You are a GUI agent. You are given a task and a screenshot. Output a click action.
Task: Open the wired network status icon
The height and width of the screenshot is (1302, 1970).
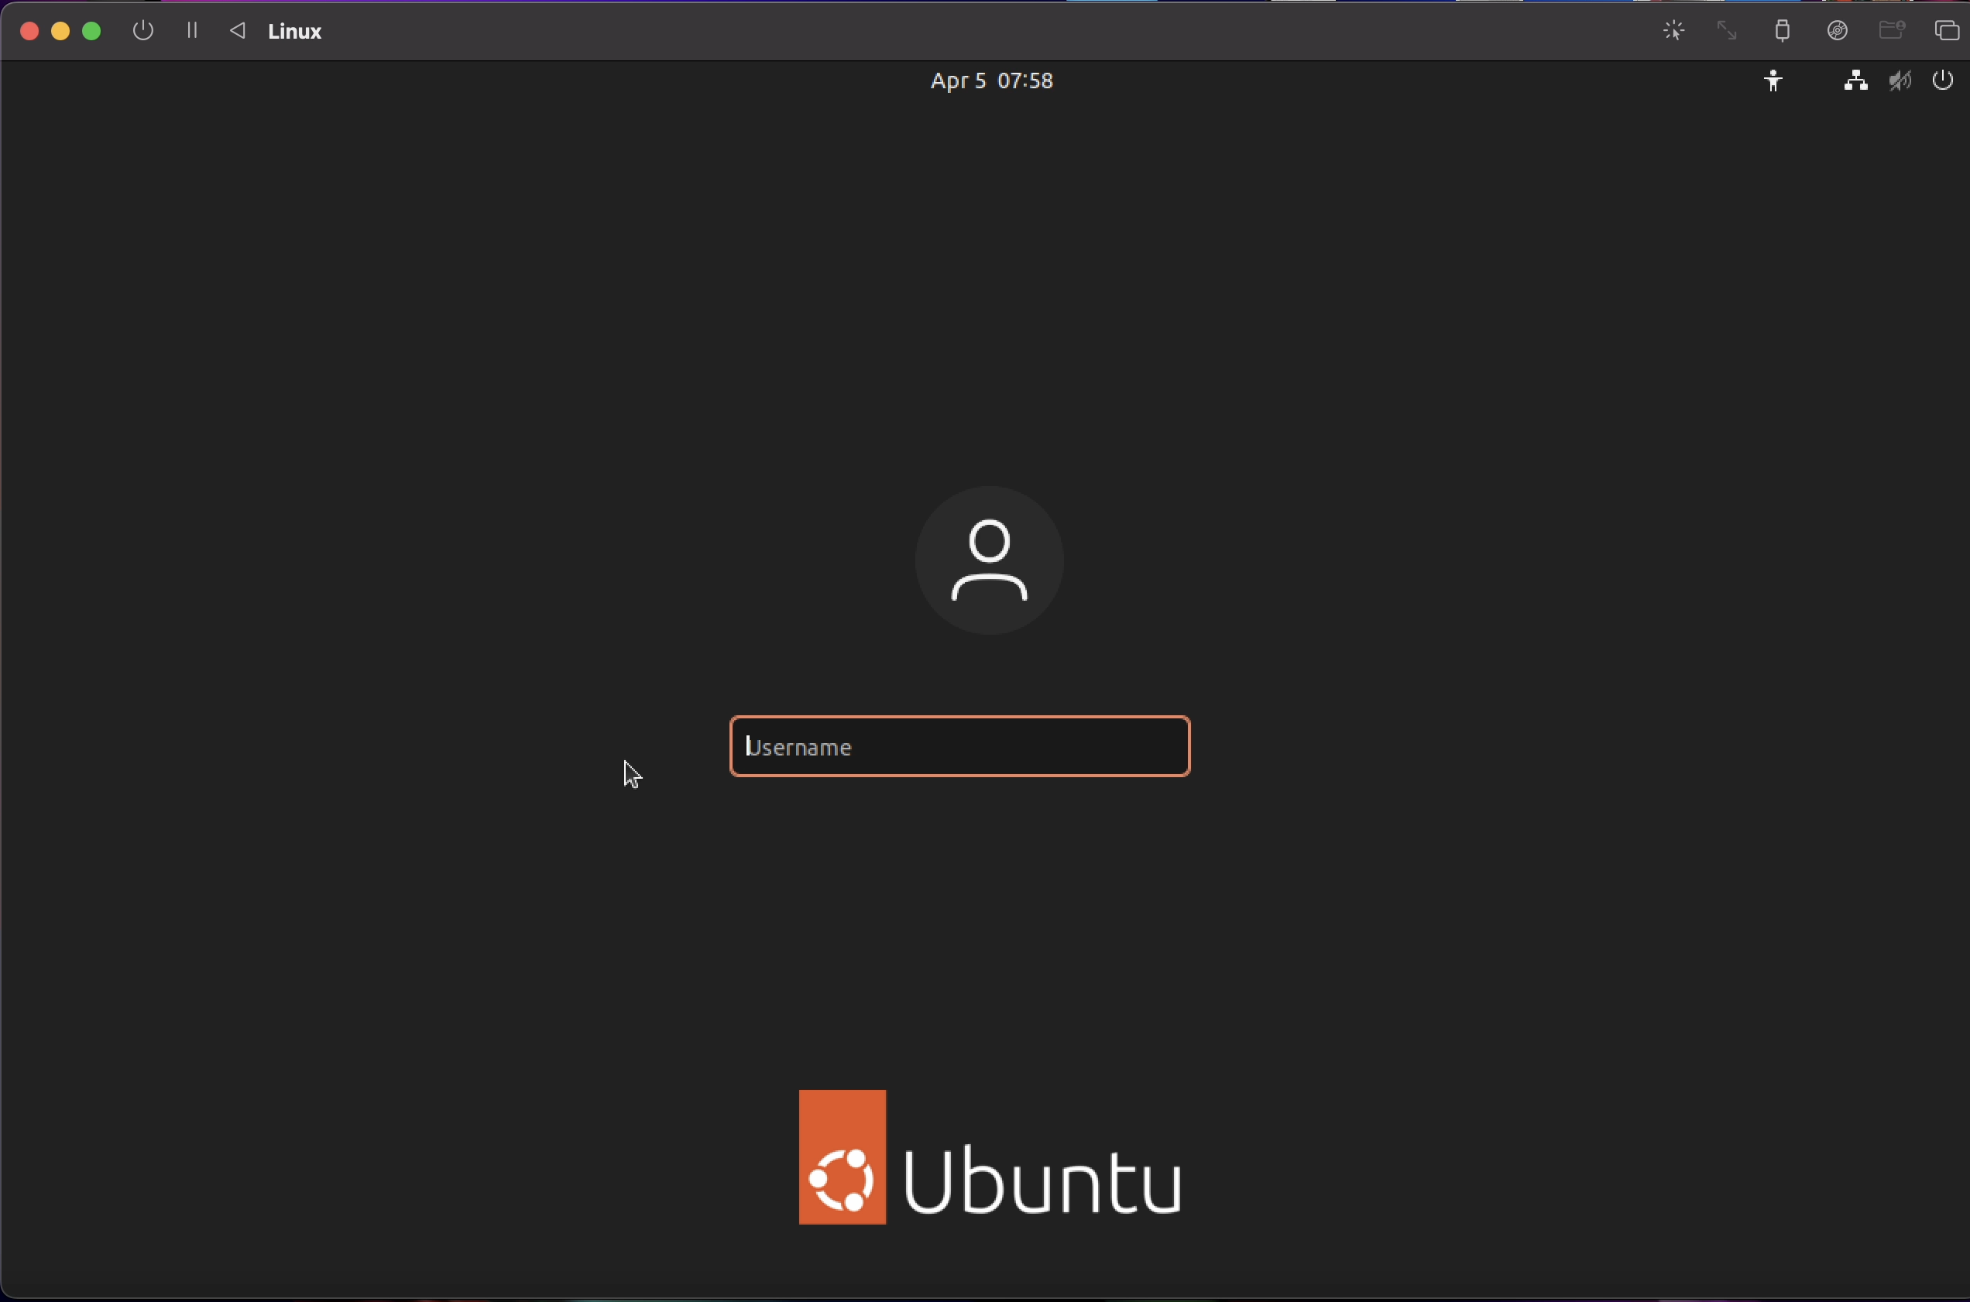1855,81
